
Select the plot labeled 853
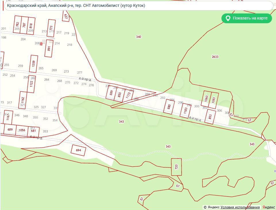coord(210,117)
